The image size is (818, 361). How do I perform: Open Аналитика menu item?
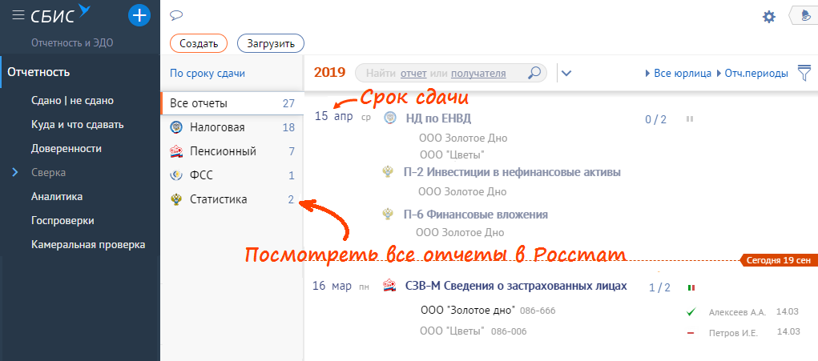coord(57,196)
